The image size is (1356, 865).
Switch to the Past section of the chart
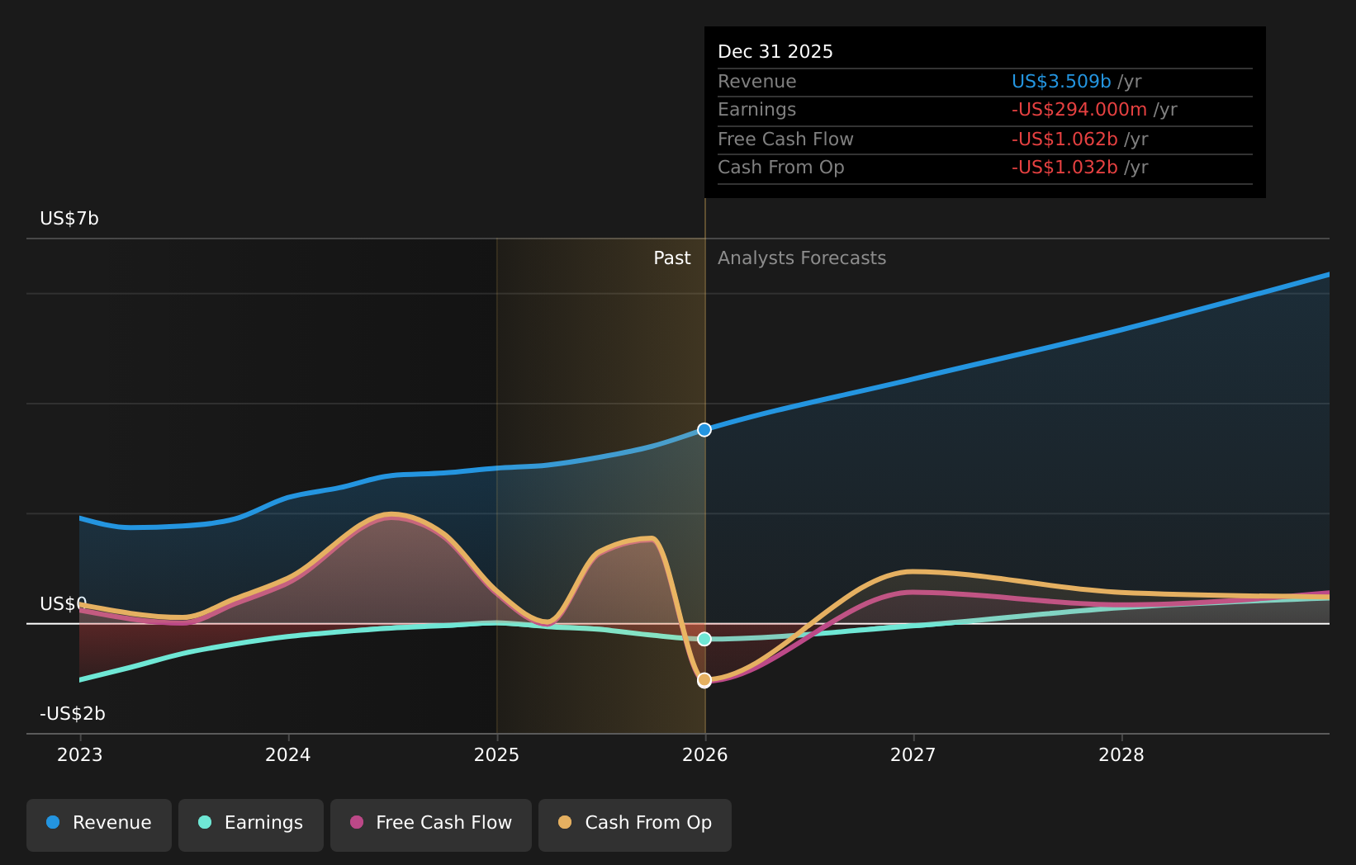(672, 258)
